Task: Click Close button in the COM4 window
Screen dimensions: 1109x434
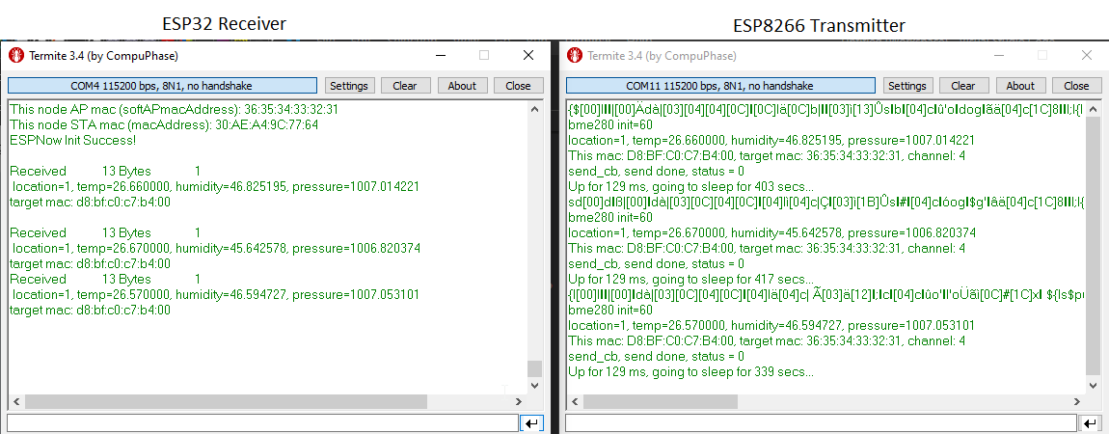Action: coord(519,86)
